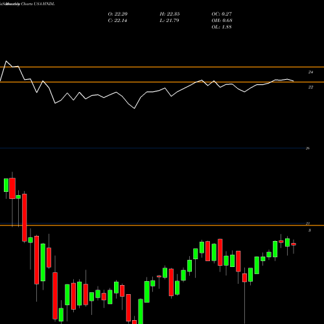This screenshot has height=324, width=324.
Task: Click the 24 axis label of the line chart
Action: pos(310,72)
